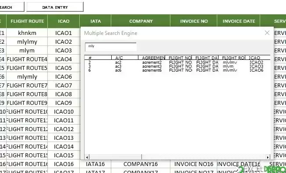The image size is (286, 173).
Task: Click cell FLIGHT ROUTE7
Action: pos(27,85)
